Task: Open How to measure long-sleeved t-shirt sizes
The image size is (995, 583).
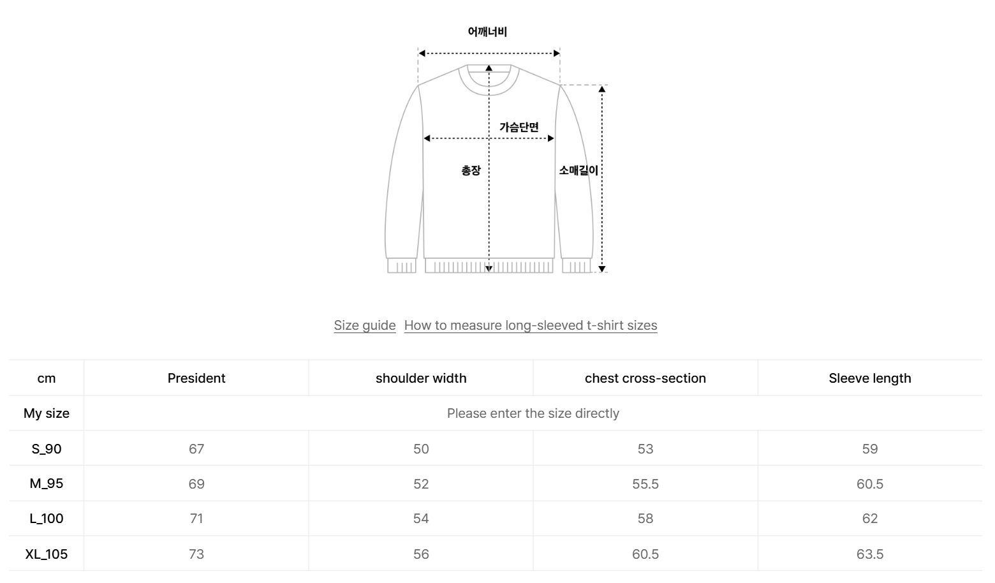Action: [x=530, y=325]
